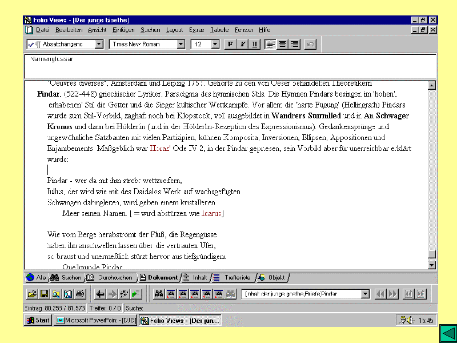457x343 pixels.
Task: Click the back arrow navigation icon
Action: pyautogui.click(x=100, y=294)
